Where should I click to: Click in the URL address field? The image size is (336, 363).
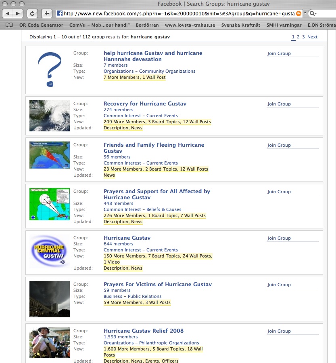point(177,13)
